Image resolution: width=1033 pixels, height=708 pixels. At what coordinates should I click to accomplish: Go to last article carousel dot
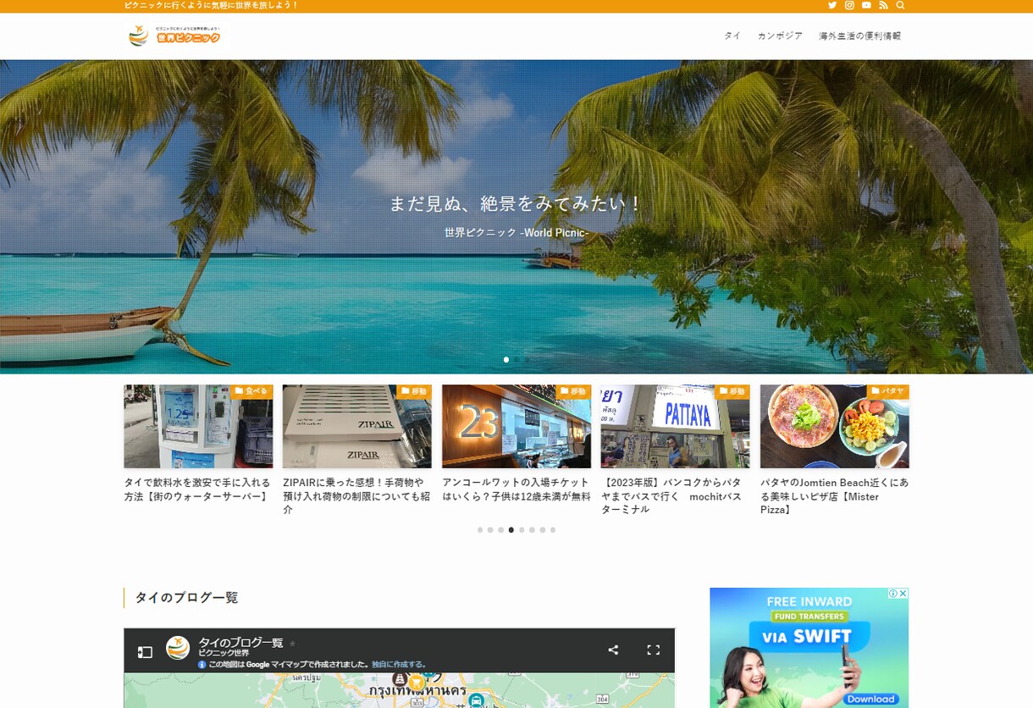(553, 530)
